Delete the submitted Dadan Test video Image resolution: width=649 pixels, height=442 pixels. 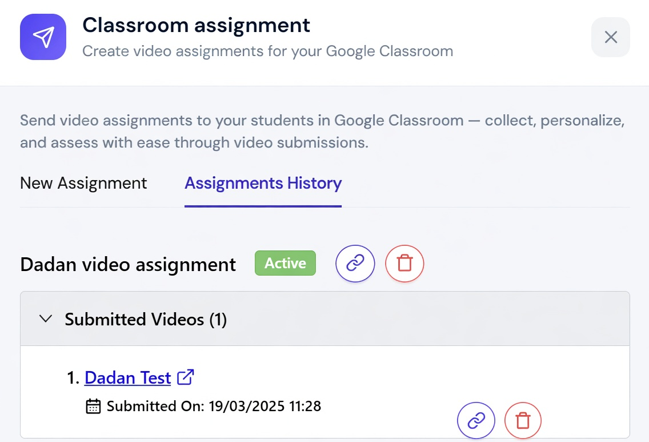click(523, 420)
